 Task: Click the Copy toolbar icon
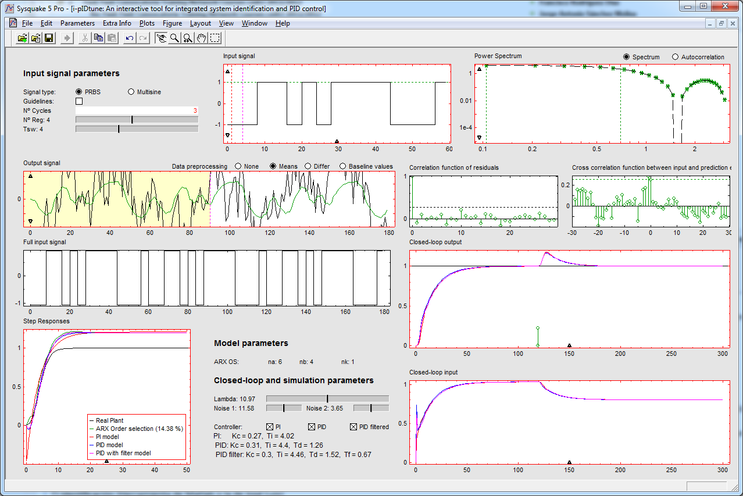click(x=98, y=38)
